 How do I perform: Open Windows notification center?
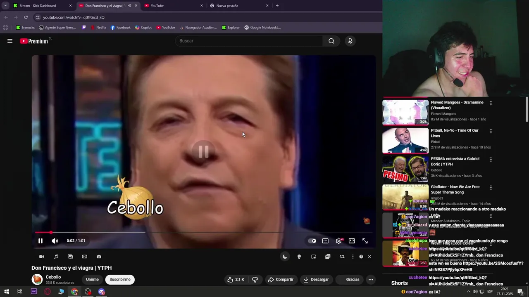tap(521, 292)
